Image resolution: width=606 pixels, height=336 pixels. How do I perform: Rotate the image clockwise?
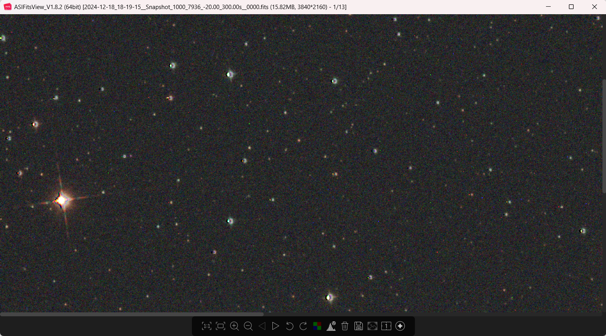tap(303, 326)
